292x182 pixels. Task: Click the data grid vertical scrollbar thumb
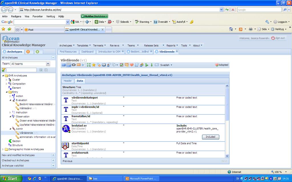click(227, 104)
